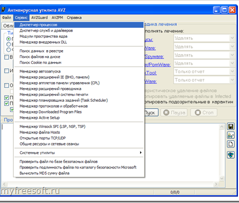Click the AVZ icon in title bar

(3, 10)
